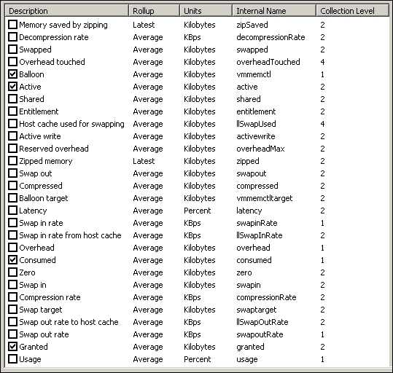Select Percent units in the Usage row
This screenshot has height=373, width=393.
(198, 359)
